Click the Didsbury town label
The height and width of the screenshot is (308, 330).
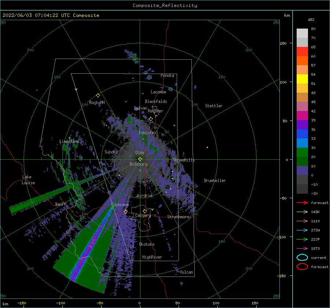click(138, 164)
